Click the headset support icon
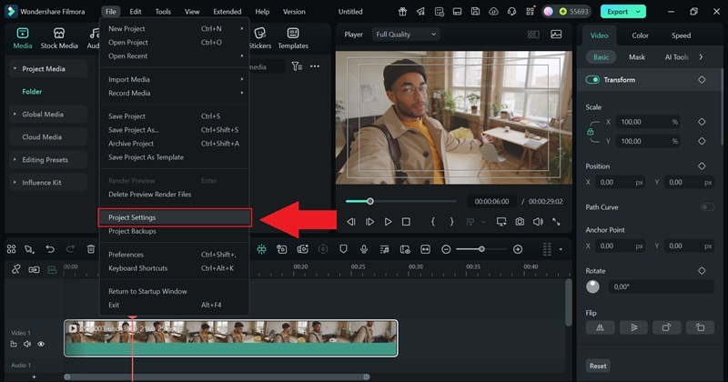 pos(511,12)
